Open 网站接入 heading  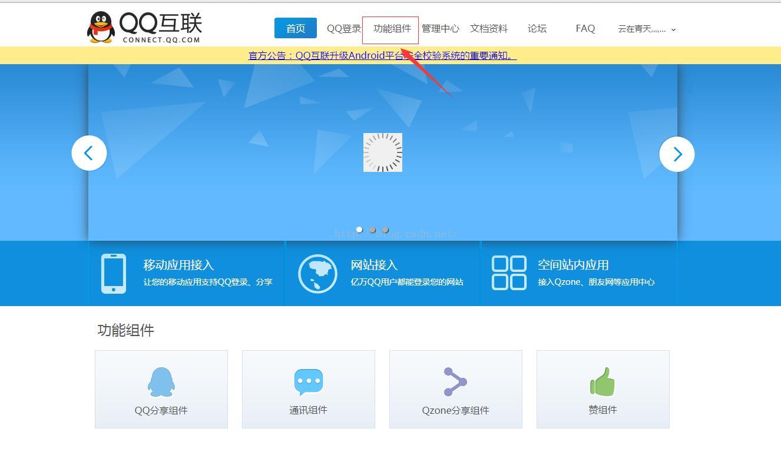374,265
